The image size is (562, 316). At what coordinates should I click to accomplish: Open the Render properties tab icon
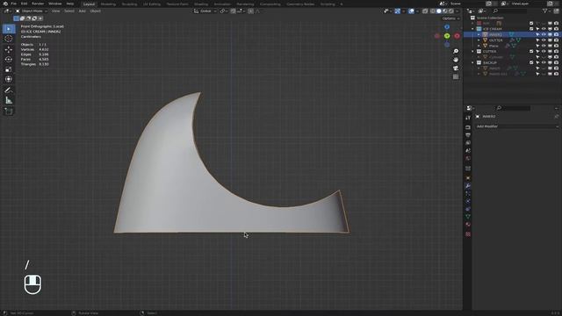tap(468, 127)
